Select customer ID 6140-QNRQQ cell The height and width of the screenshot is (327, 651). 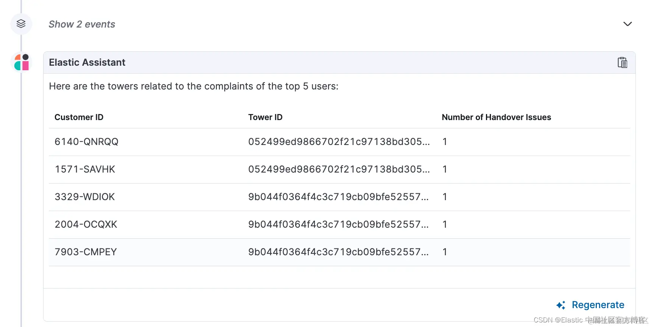click(x=86, y=142)
